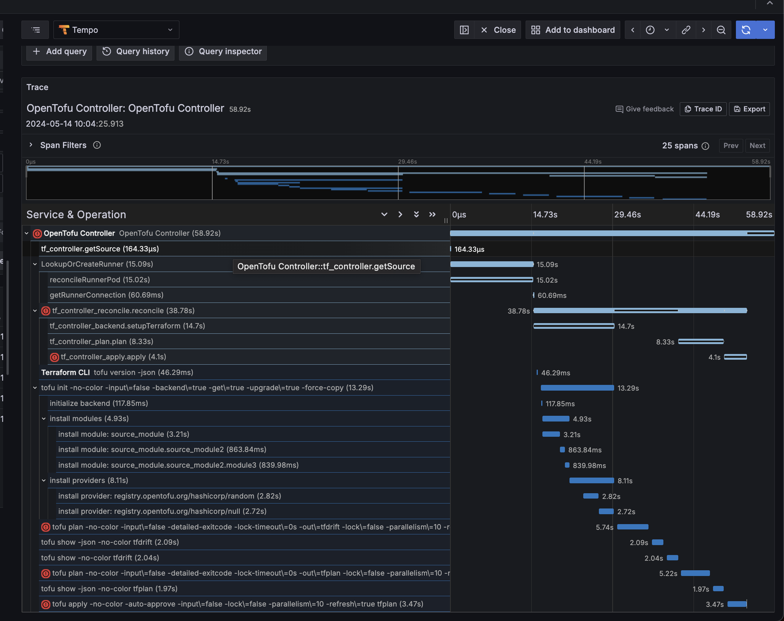
Task: Click Add to dashboard button
Action: tap(573, 30)
